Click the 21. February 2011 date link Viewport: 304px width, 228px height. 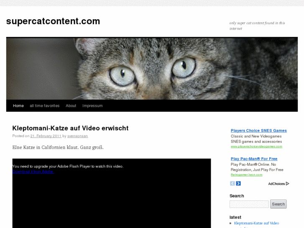(x=46, y=136)
